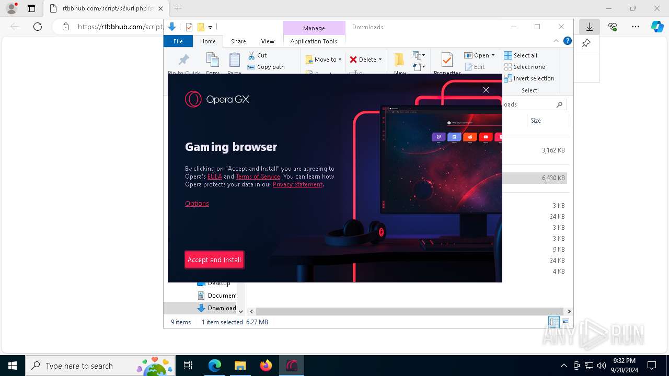
Task: Select Desktop in navigation pane
Action: pyautogui.click(x=214, y=283)
